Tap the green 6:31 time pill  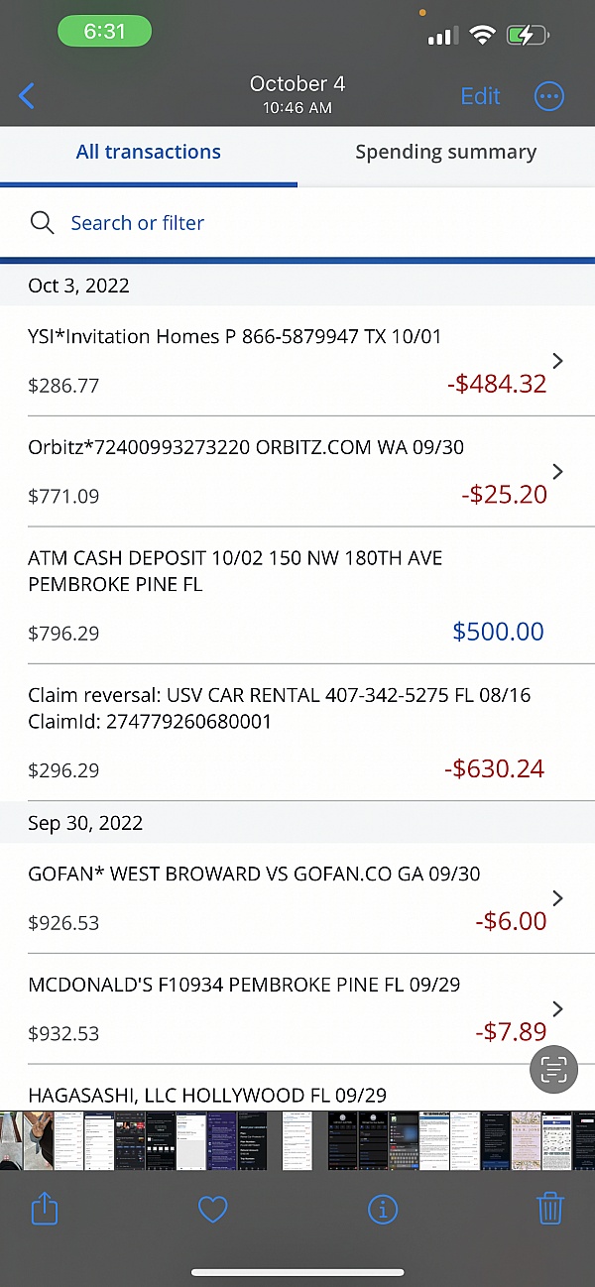pyautogui.click(x=104, y=31)
